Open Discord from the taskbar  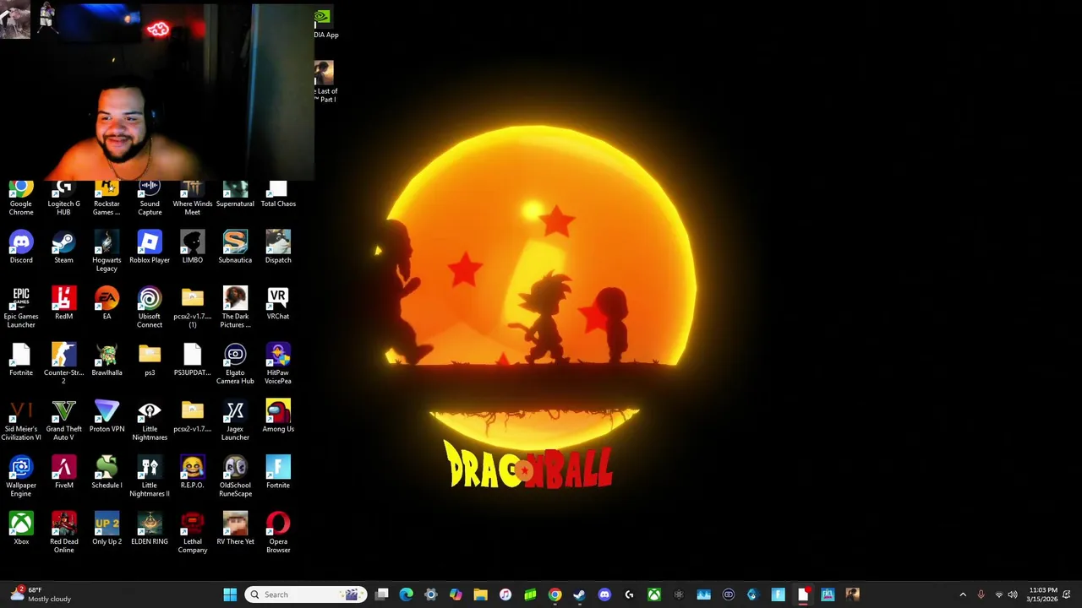pos(604,594)
